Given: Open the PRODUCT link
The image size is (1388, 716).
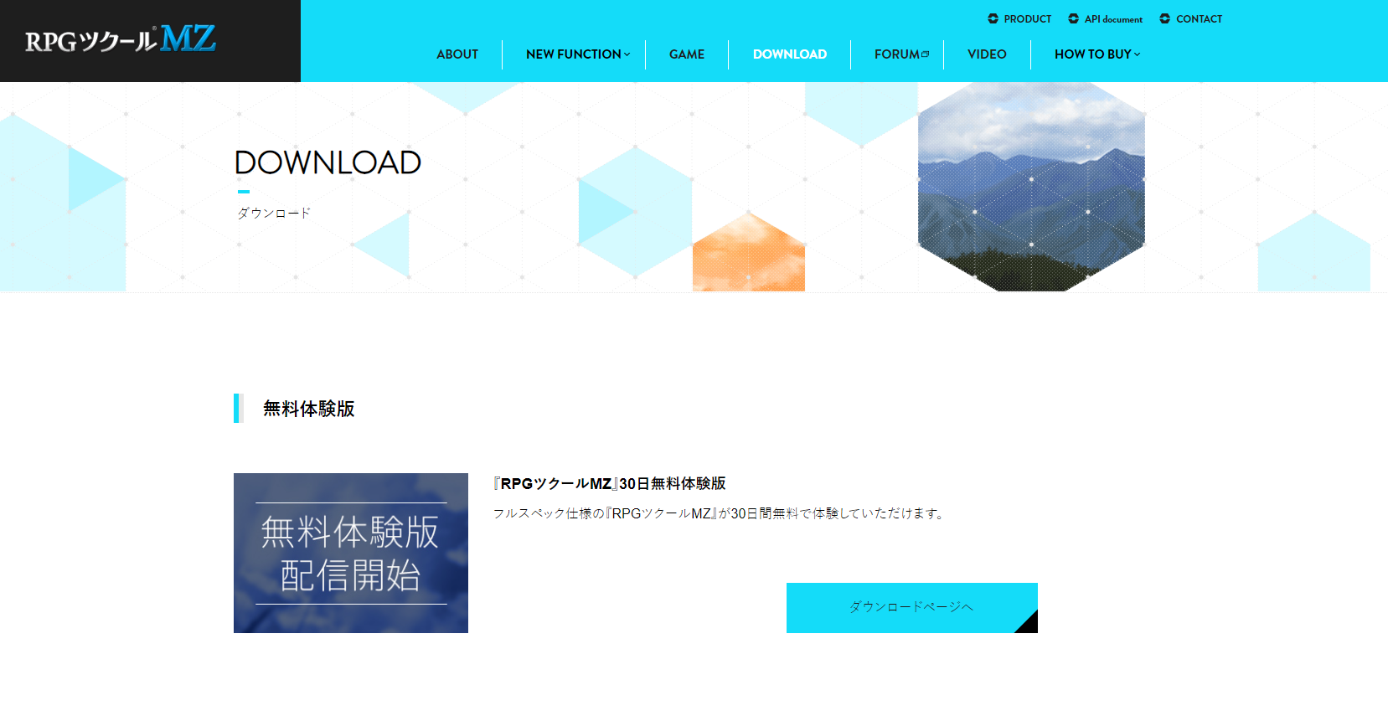Looking at the screenshot, I should [1027, 18].
